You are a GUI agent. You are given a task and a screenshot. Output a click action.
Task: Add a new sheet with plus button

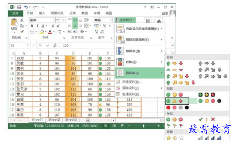pyautogui.click(x=88, y=120)
